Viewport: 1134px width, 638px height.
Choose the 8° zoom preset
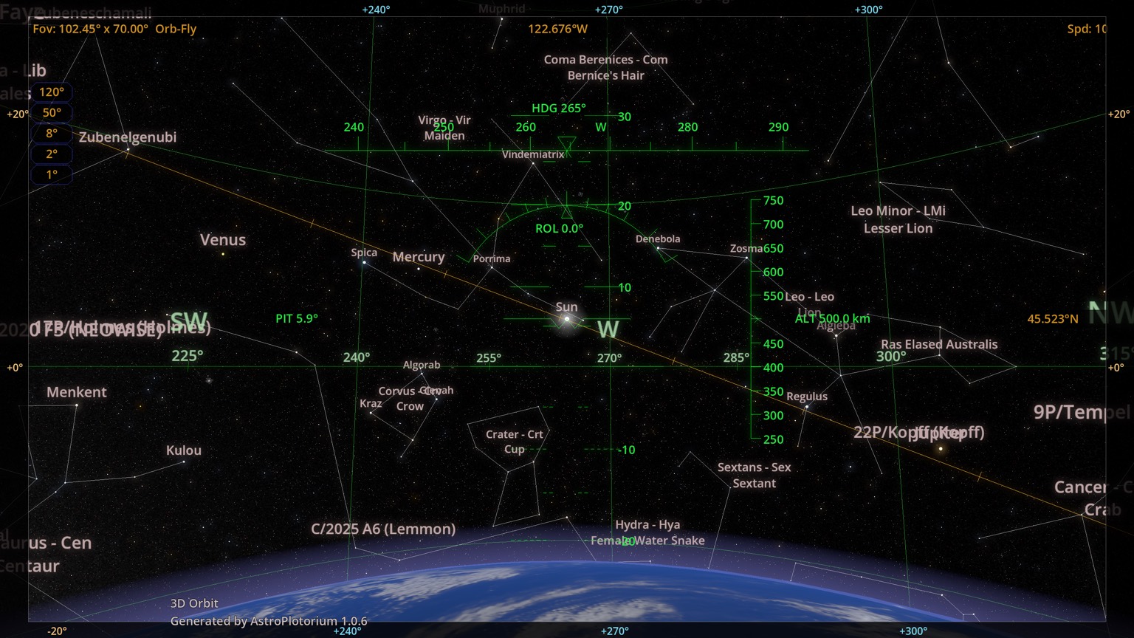[52, 134]
